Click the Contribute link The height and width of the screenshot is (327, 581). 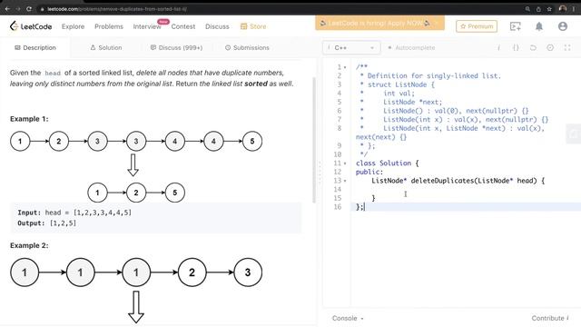click(550, 318)
